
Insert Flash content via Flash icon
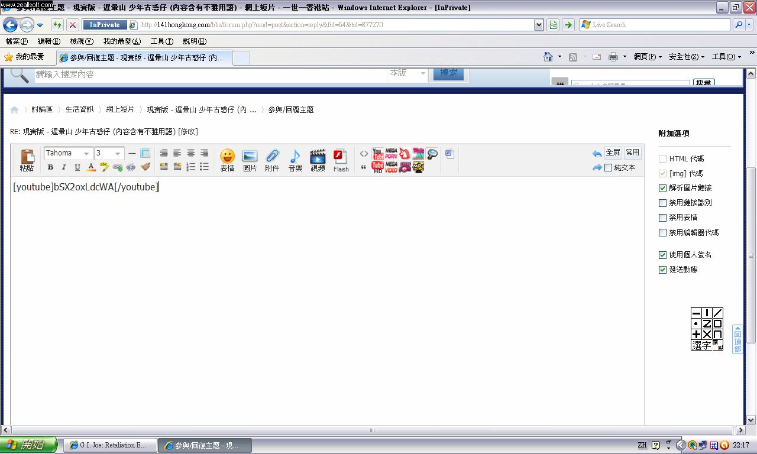pyautogui.click(x=341, y=160)
